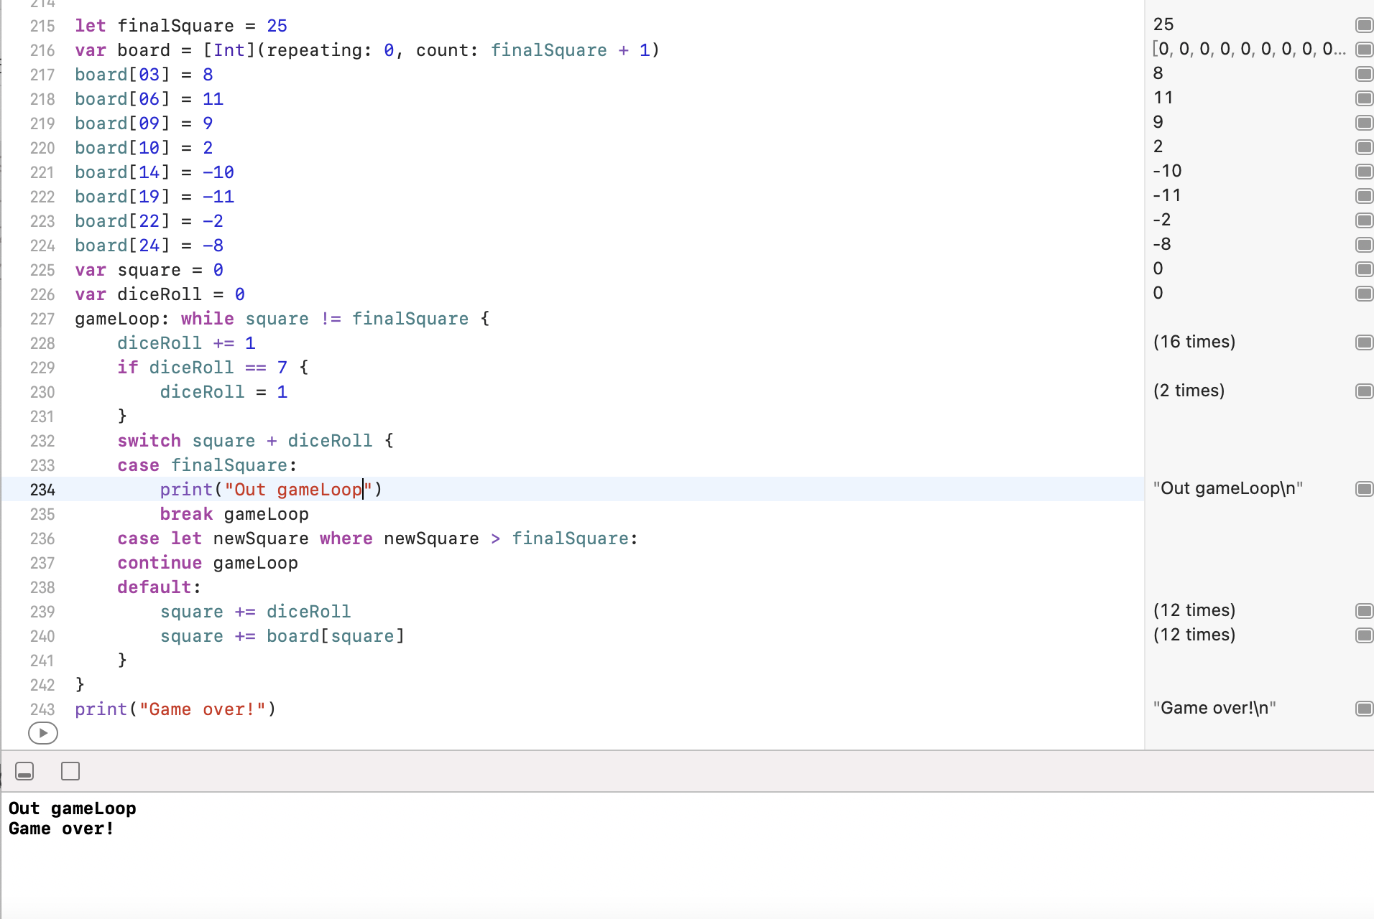
Task: Show inline result for board[03] value 8
Action: point(1364,74)
